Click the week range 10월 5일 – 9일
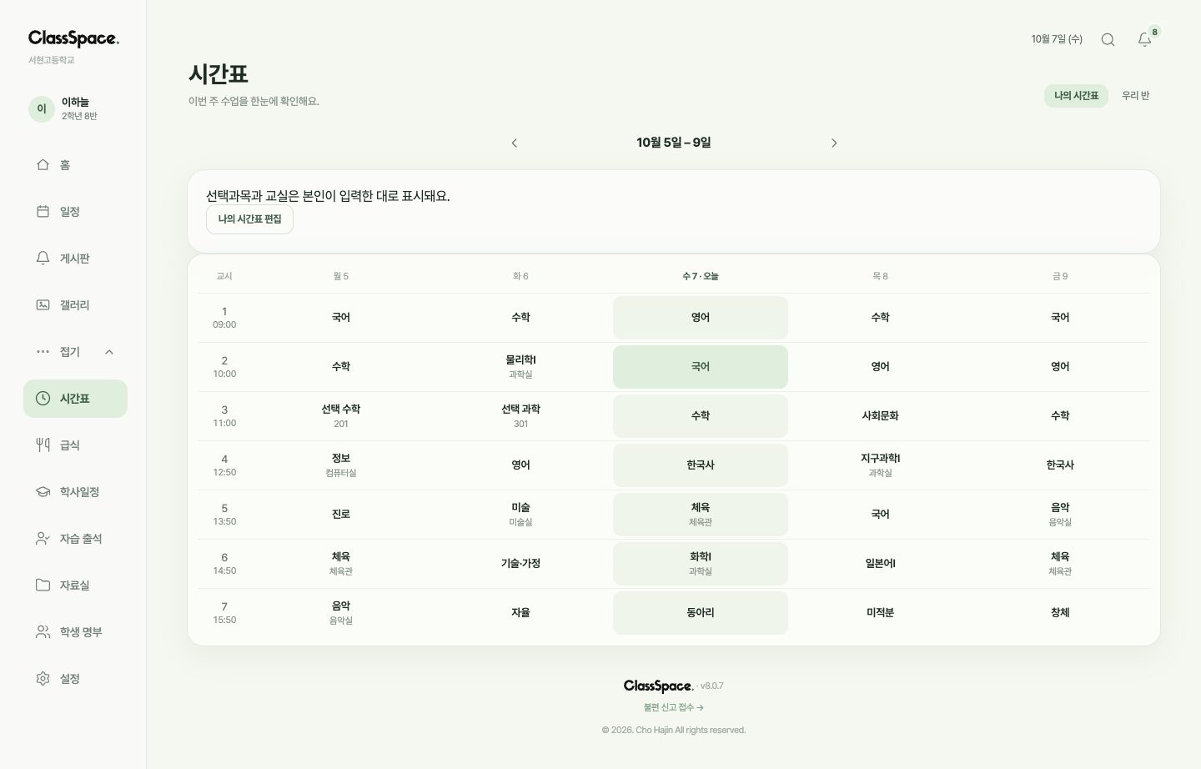This screenshot has width=1201, height=769. point(674,143)
